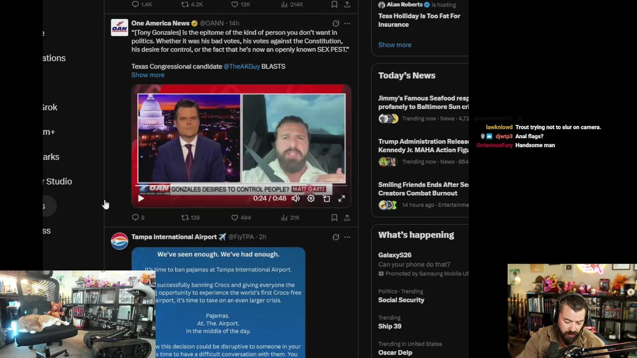The height and width of the screenshot is (358, 637).
Task: Open video settings gear icon
Action: pos(311,198)
